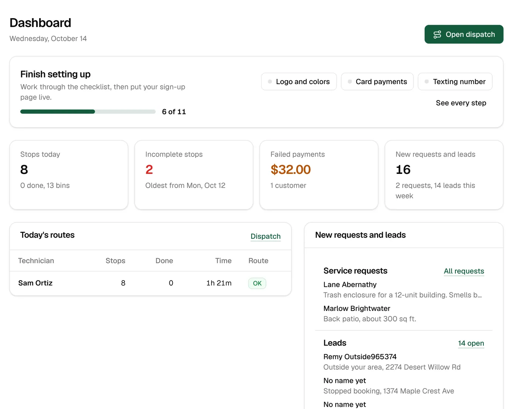
Task: Click the Back patio request description
Action: click(x=370, y=319)
